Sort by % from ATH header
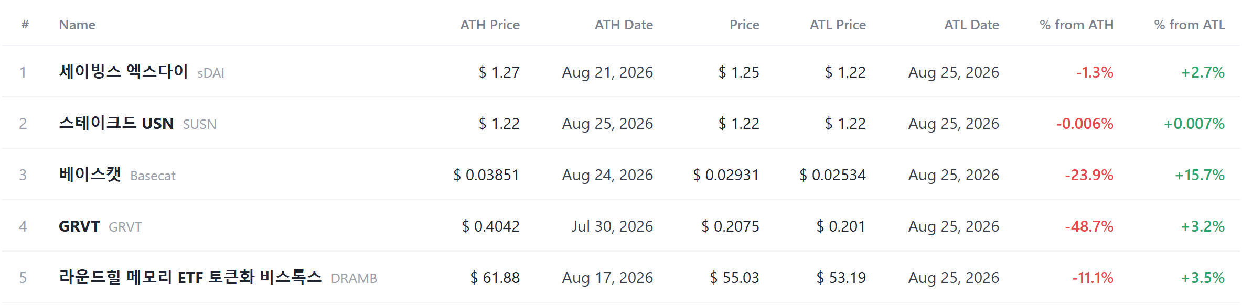 pos(1076,25)
